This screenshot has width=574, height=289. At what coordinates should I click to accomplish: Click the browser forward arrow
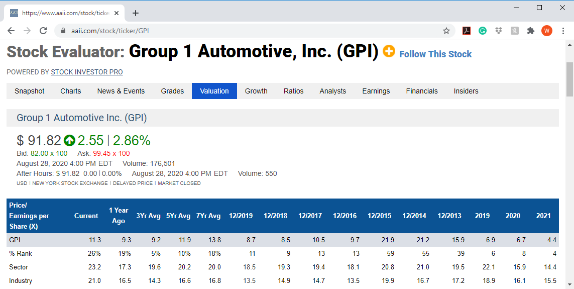coord(27,31)
